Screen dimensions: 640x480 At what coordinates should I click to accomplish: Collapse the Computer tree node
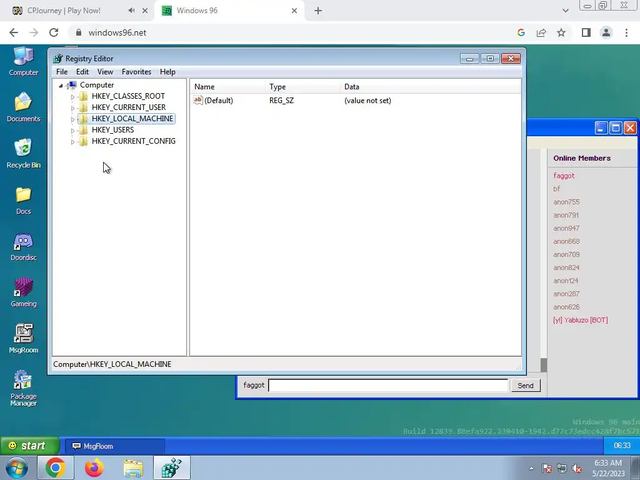tap(61, 85)
